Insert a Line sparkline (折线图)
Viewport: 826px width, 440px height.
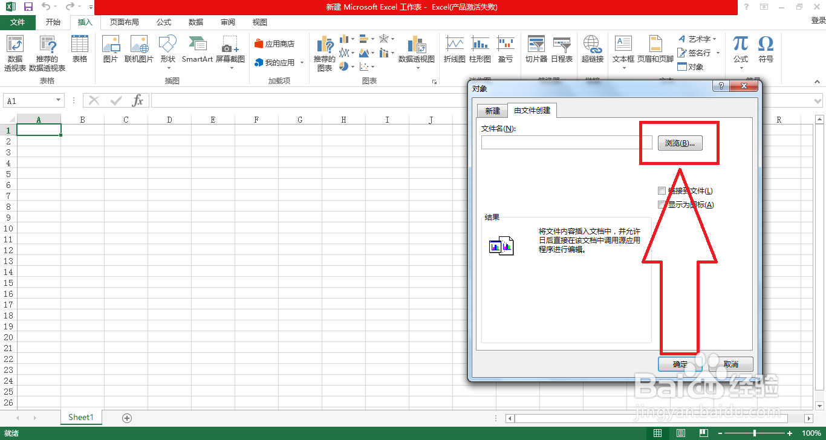(455, 50)
